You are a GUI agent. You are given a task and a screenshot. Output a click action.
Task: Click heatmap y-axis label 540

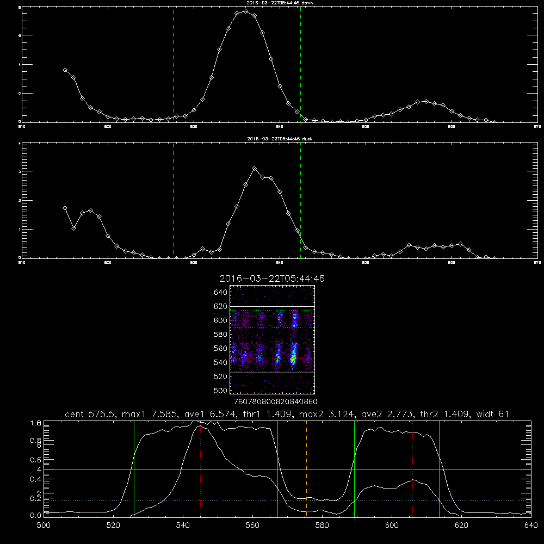tap(221, 362)
